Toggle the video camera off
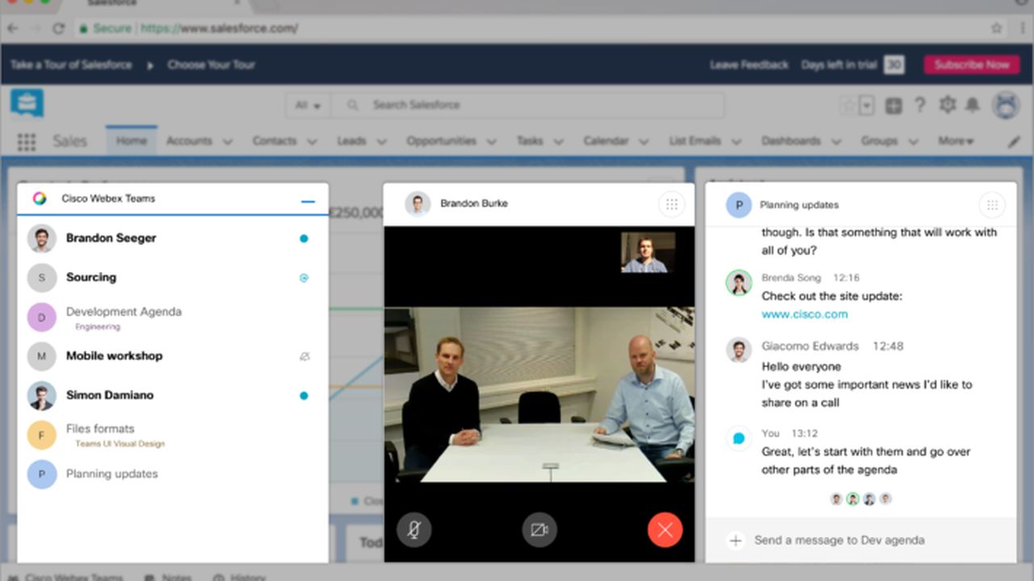This screenshot has width=1034, height=581. (x=539, y=530)
